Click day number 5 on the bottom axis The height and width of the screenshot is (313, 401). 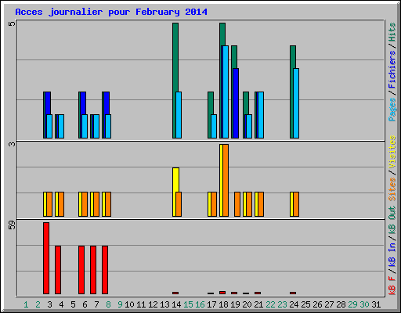[73, 304]
